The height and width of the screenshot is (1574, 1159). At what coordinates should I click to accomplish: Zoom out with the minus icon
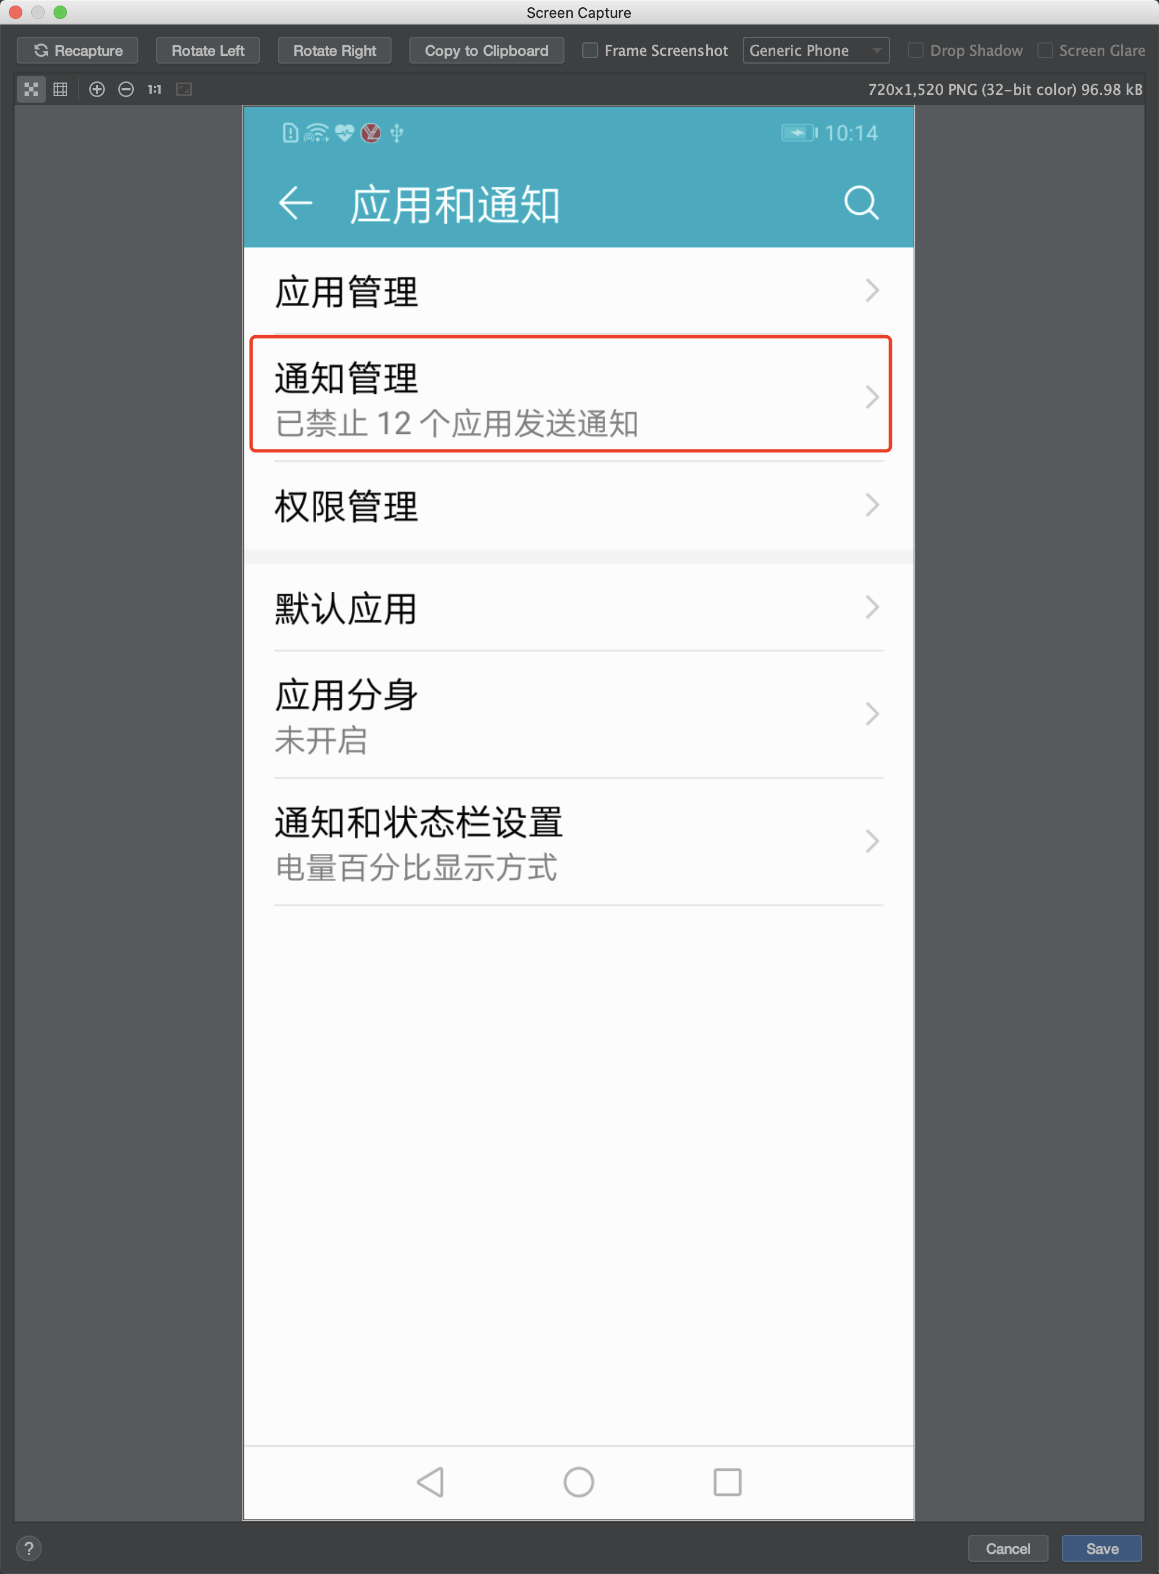(x=126, y=89)
